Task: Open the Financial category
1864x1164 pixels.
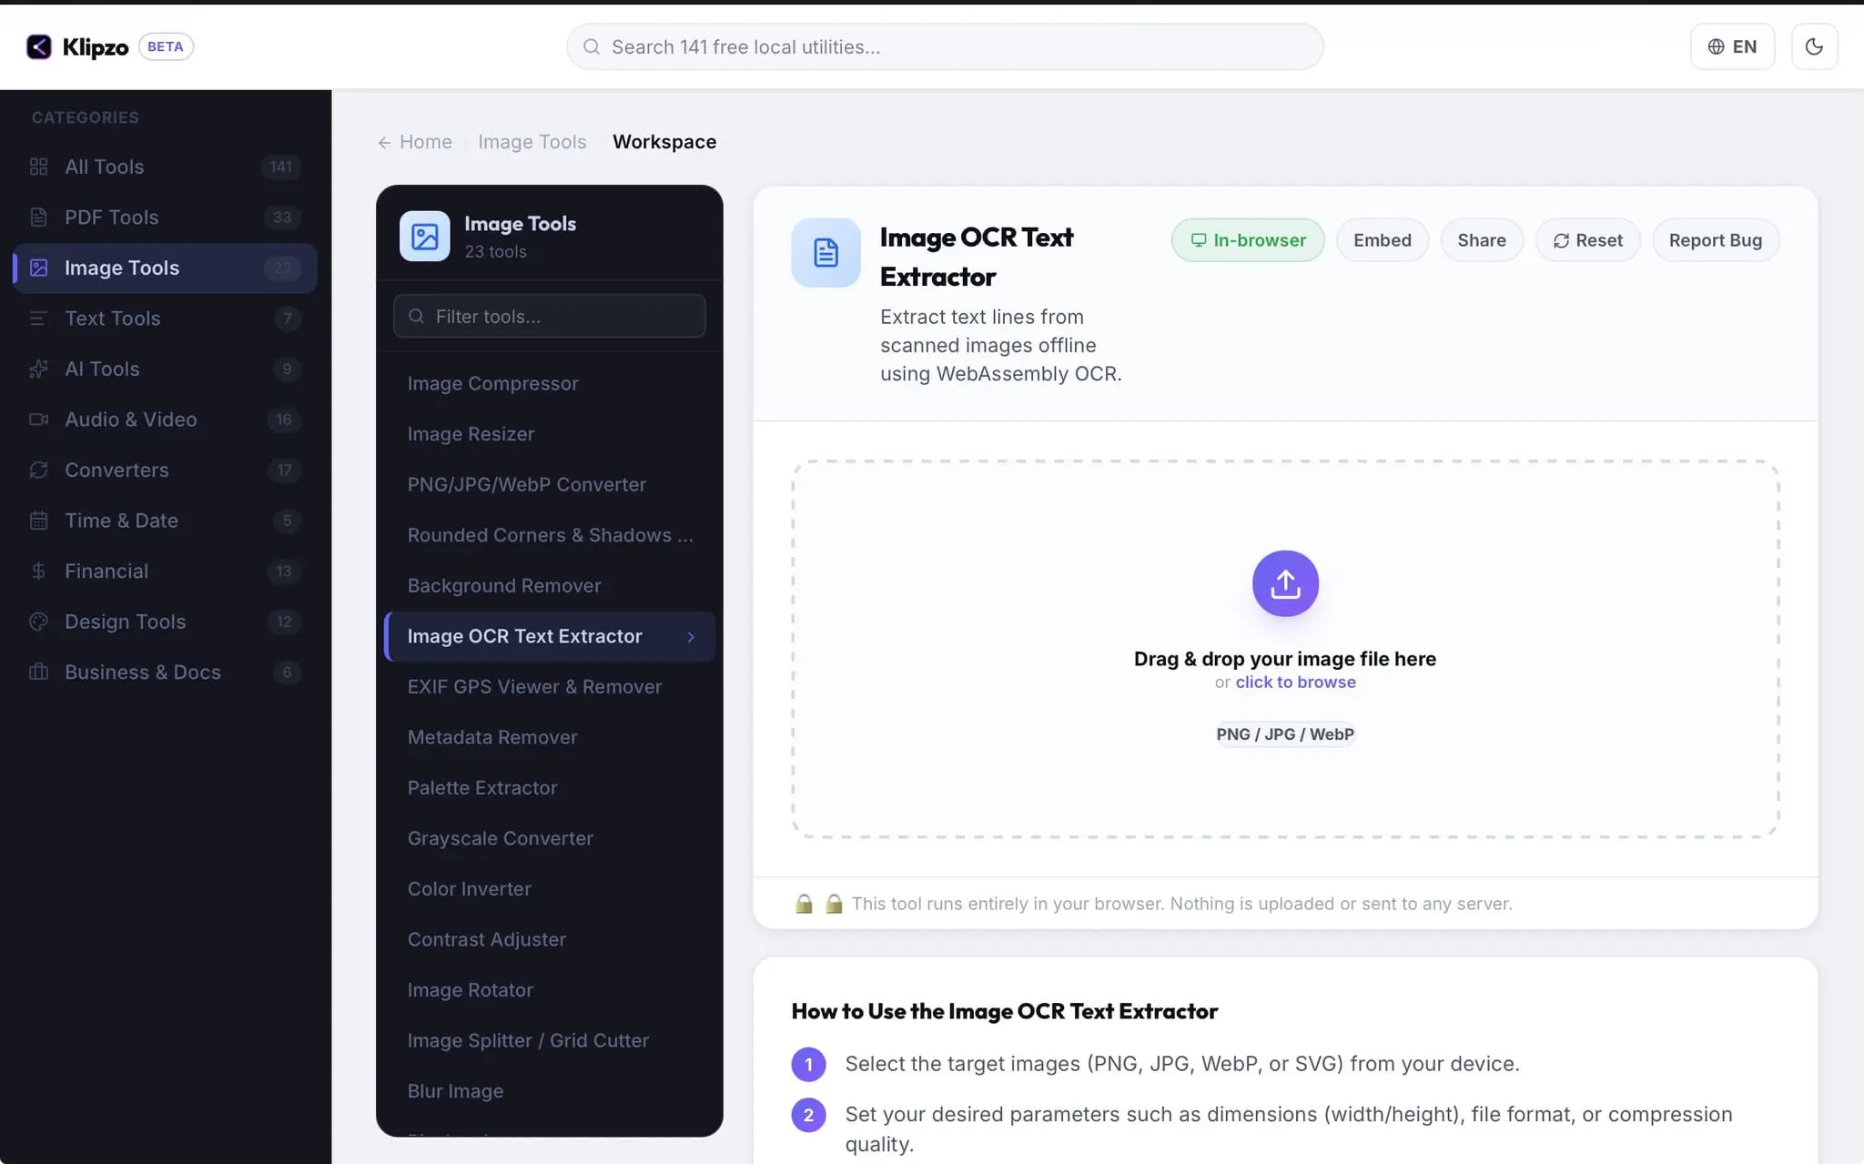Action: coord(165,571)
